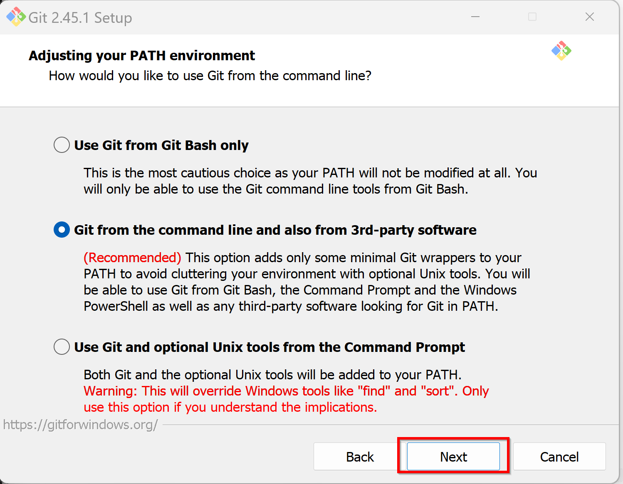Click the 'Git 2.45.1 Setup' window title

(80, 17)
